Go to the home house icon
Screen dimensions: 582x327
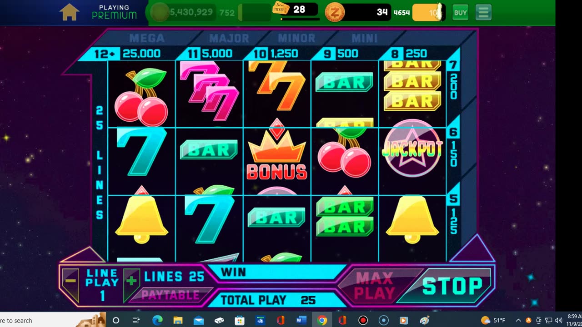(70, 12)
